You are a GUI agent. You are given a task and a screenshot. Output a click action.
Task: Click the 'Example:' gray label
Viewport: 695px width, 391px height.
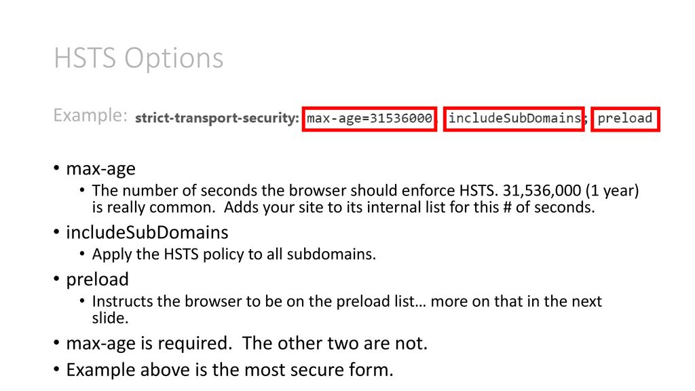click(90, 115)
